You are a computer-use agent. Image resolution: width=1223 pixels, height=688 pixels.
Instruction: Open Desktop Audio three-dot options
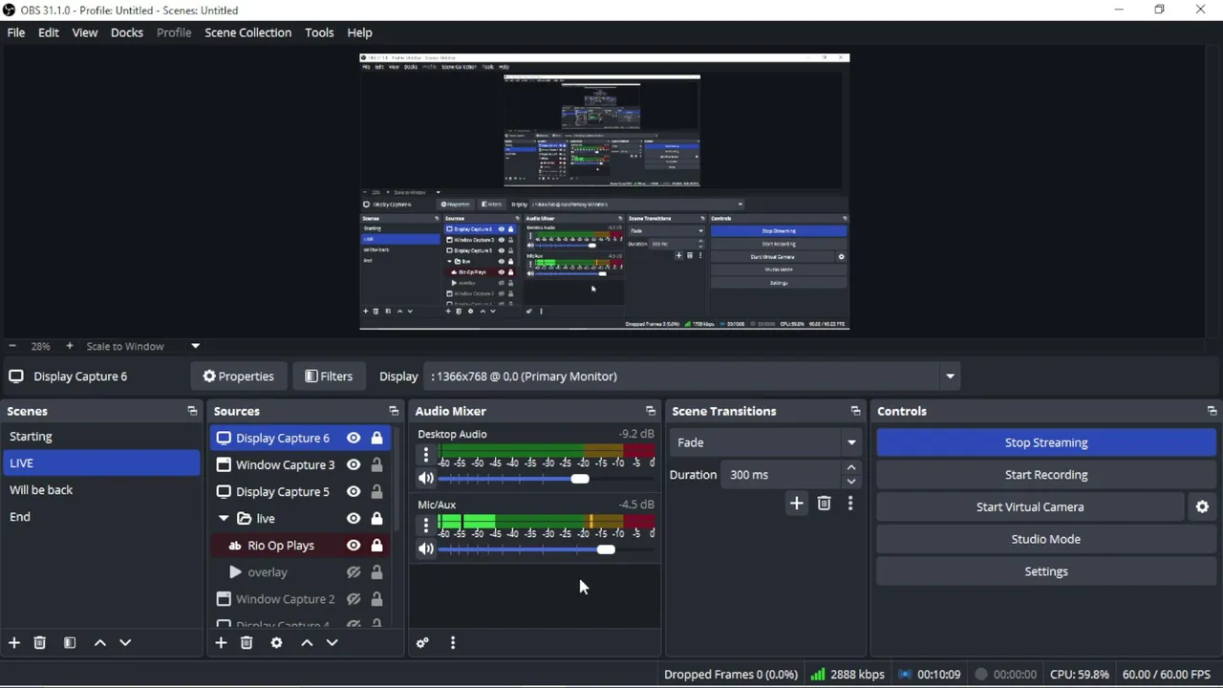click(x=426, y=455)
